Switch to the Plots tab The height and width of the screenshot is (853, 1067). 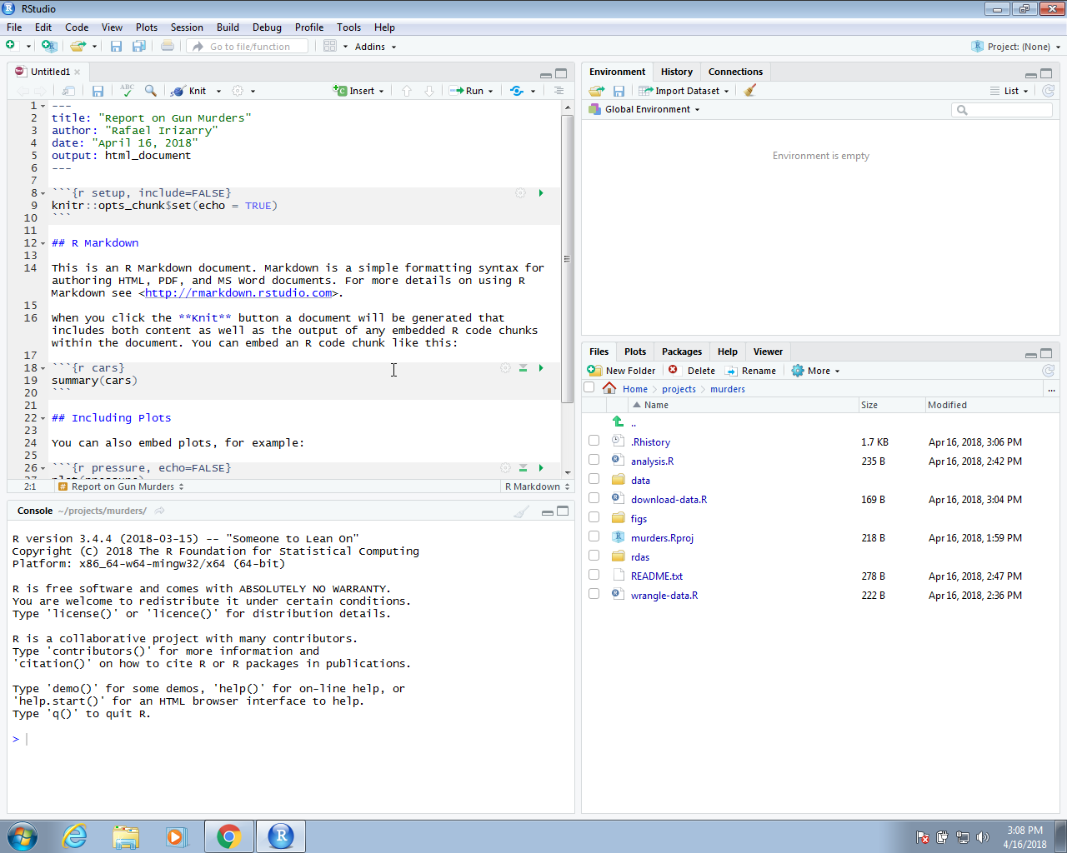635,352
